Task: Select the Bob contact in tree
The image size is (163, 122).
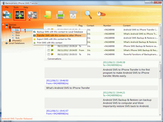Action: 17,38
